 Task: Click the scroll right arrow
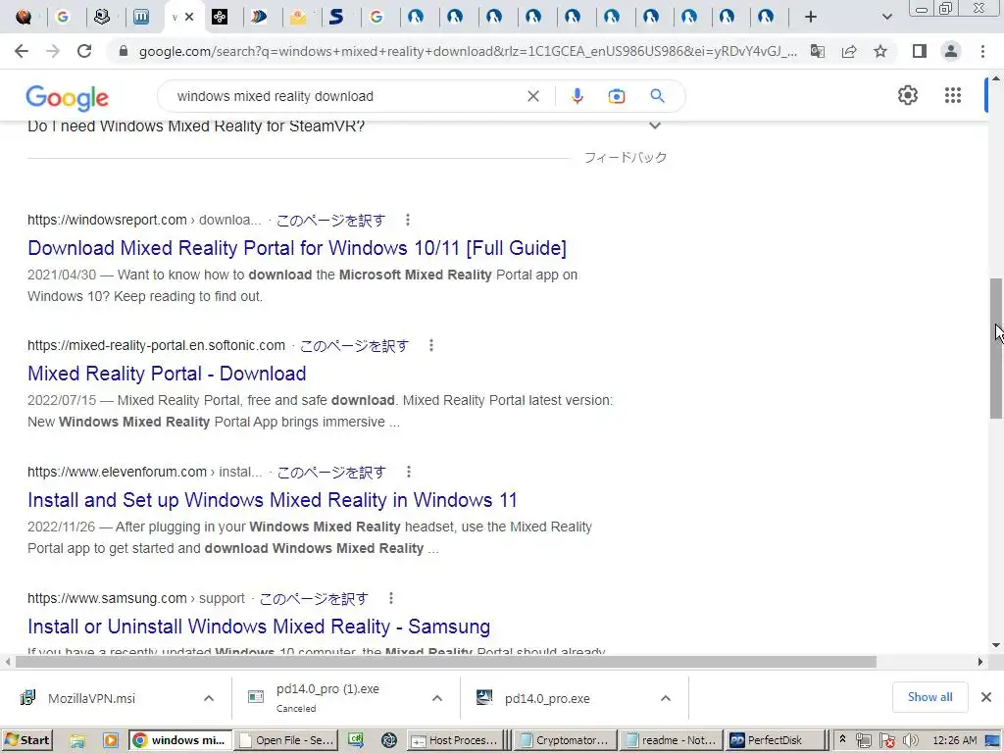[x=980, y=662]
